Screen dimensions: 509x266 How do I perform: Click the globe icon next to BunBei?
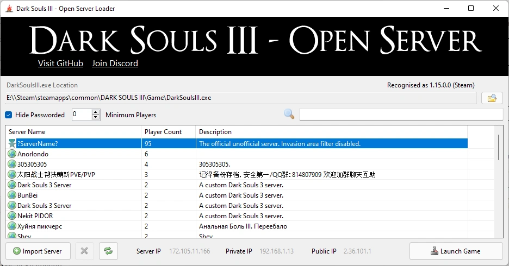tap(12, 195)
